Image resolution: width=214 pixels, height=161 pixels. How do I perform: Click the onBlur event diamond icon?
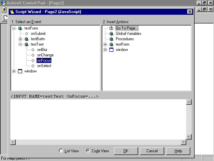click(x=33, y=50)
